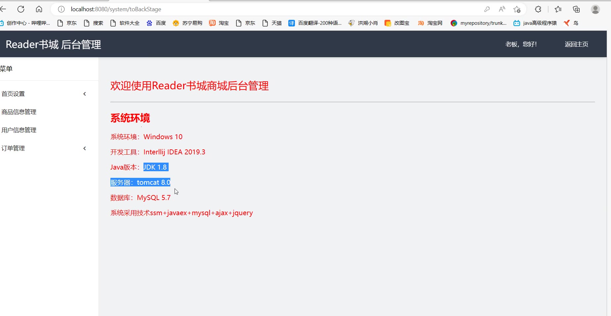Open 百度翻译-200种语... bookmark
Viewport: 611px width, 316px height.
pyautogui.click(x=315, y=23)
